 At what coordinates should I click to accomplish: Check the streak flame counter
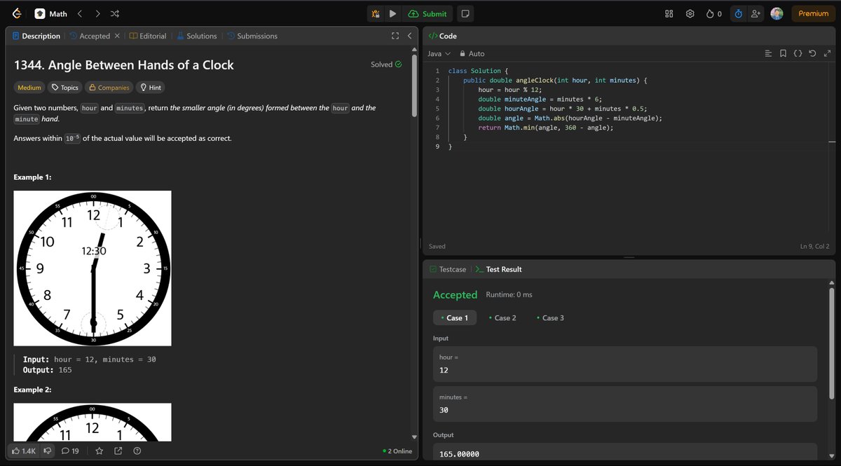pyautogui.click(x=713, y=13)
